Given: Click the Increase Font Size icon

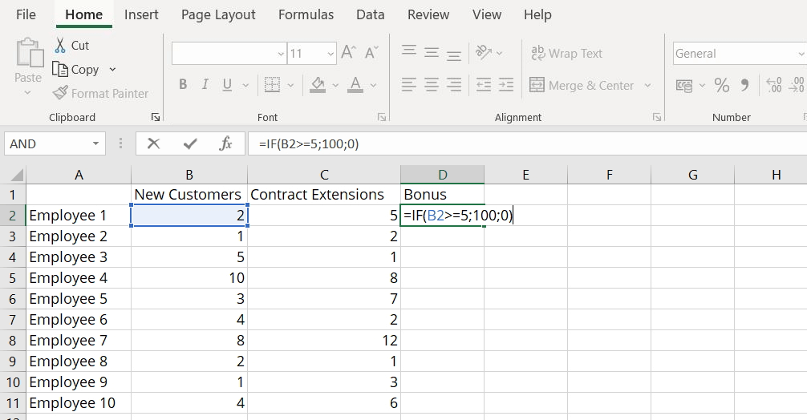Looking at the screenshot, I should click(x=348, y=53).
